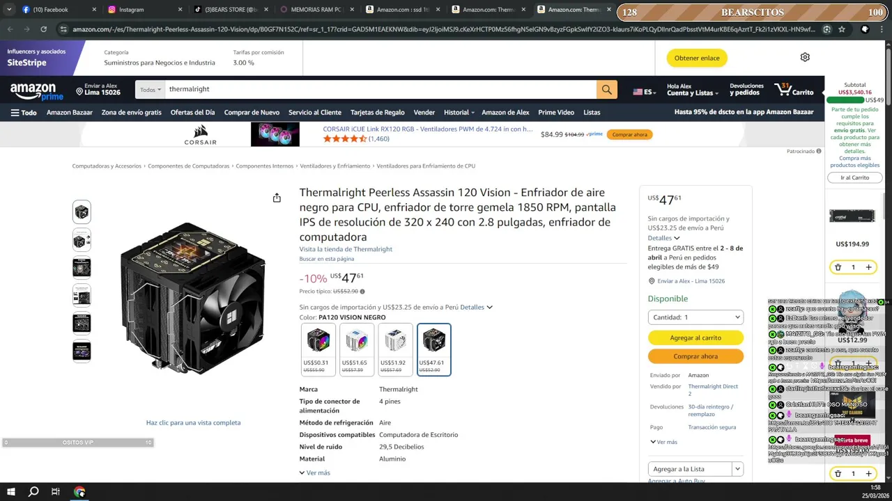Open the Todos search category dropdown
The image size is (892, 501).
pos(151,89)
